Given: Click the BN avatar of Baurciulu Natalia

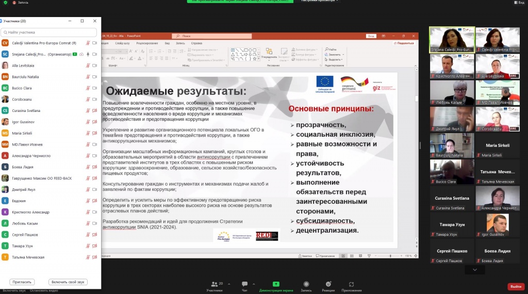Looking at the screenshot, I should (5, 77).
